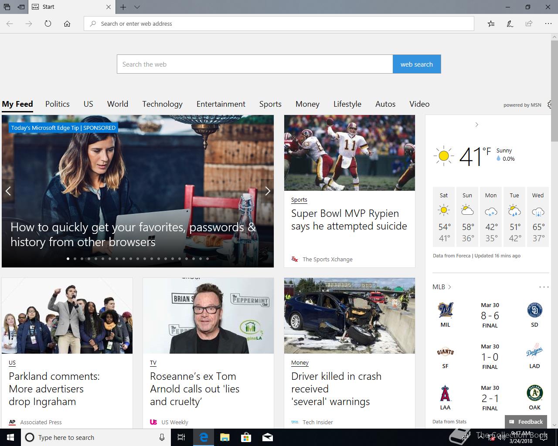Refresh the current page

pyautogui.click(x=48, y=24)
